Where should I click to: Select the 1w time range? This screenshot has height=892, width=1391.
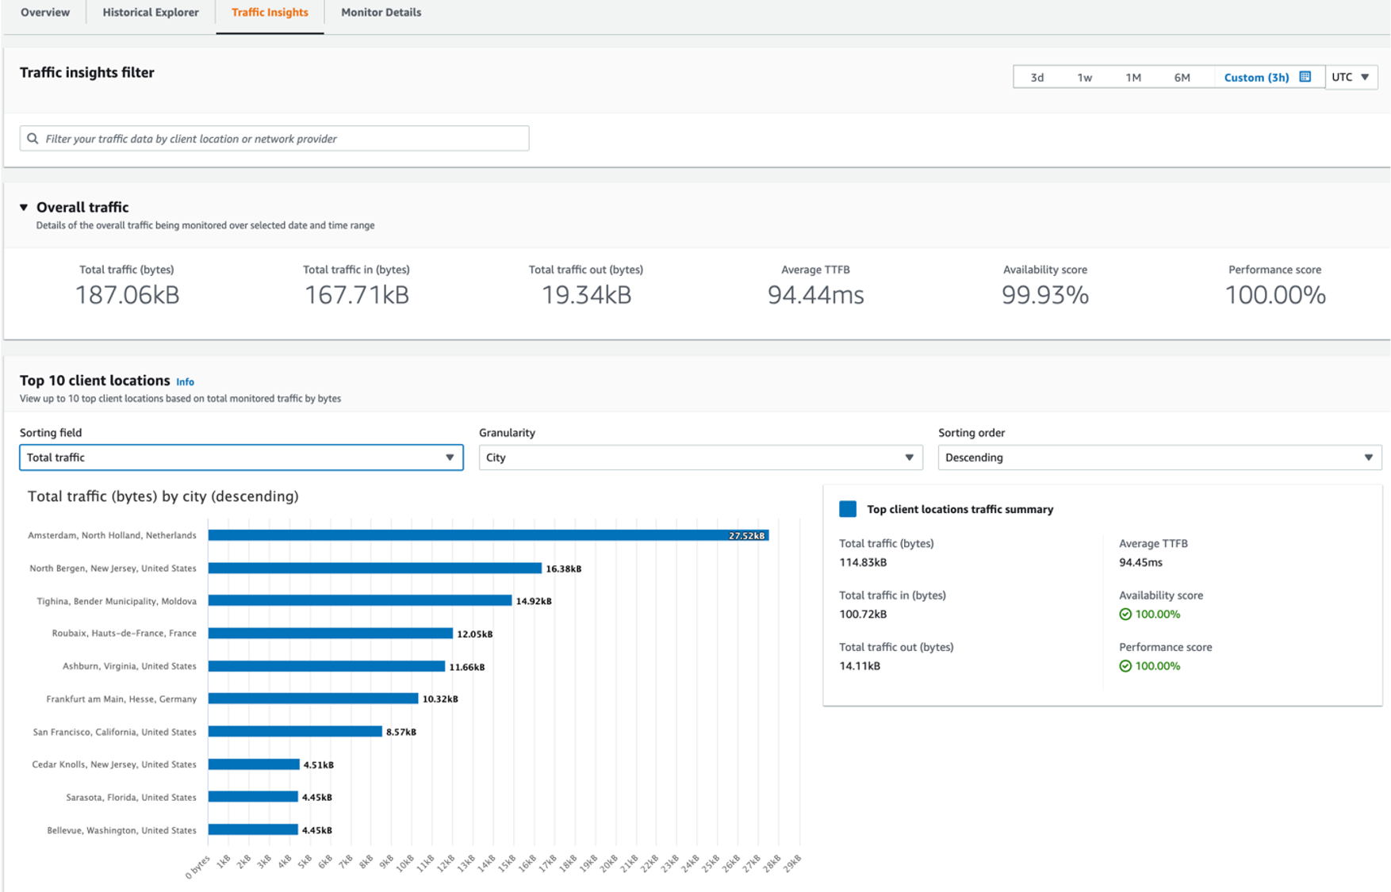pos(1084,77)
